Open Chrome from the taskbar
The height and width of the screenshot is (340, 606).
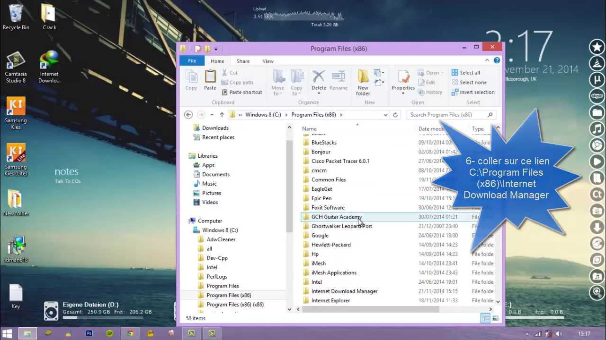tap(130, 333)
